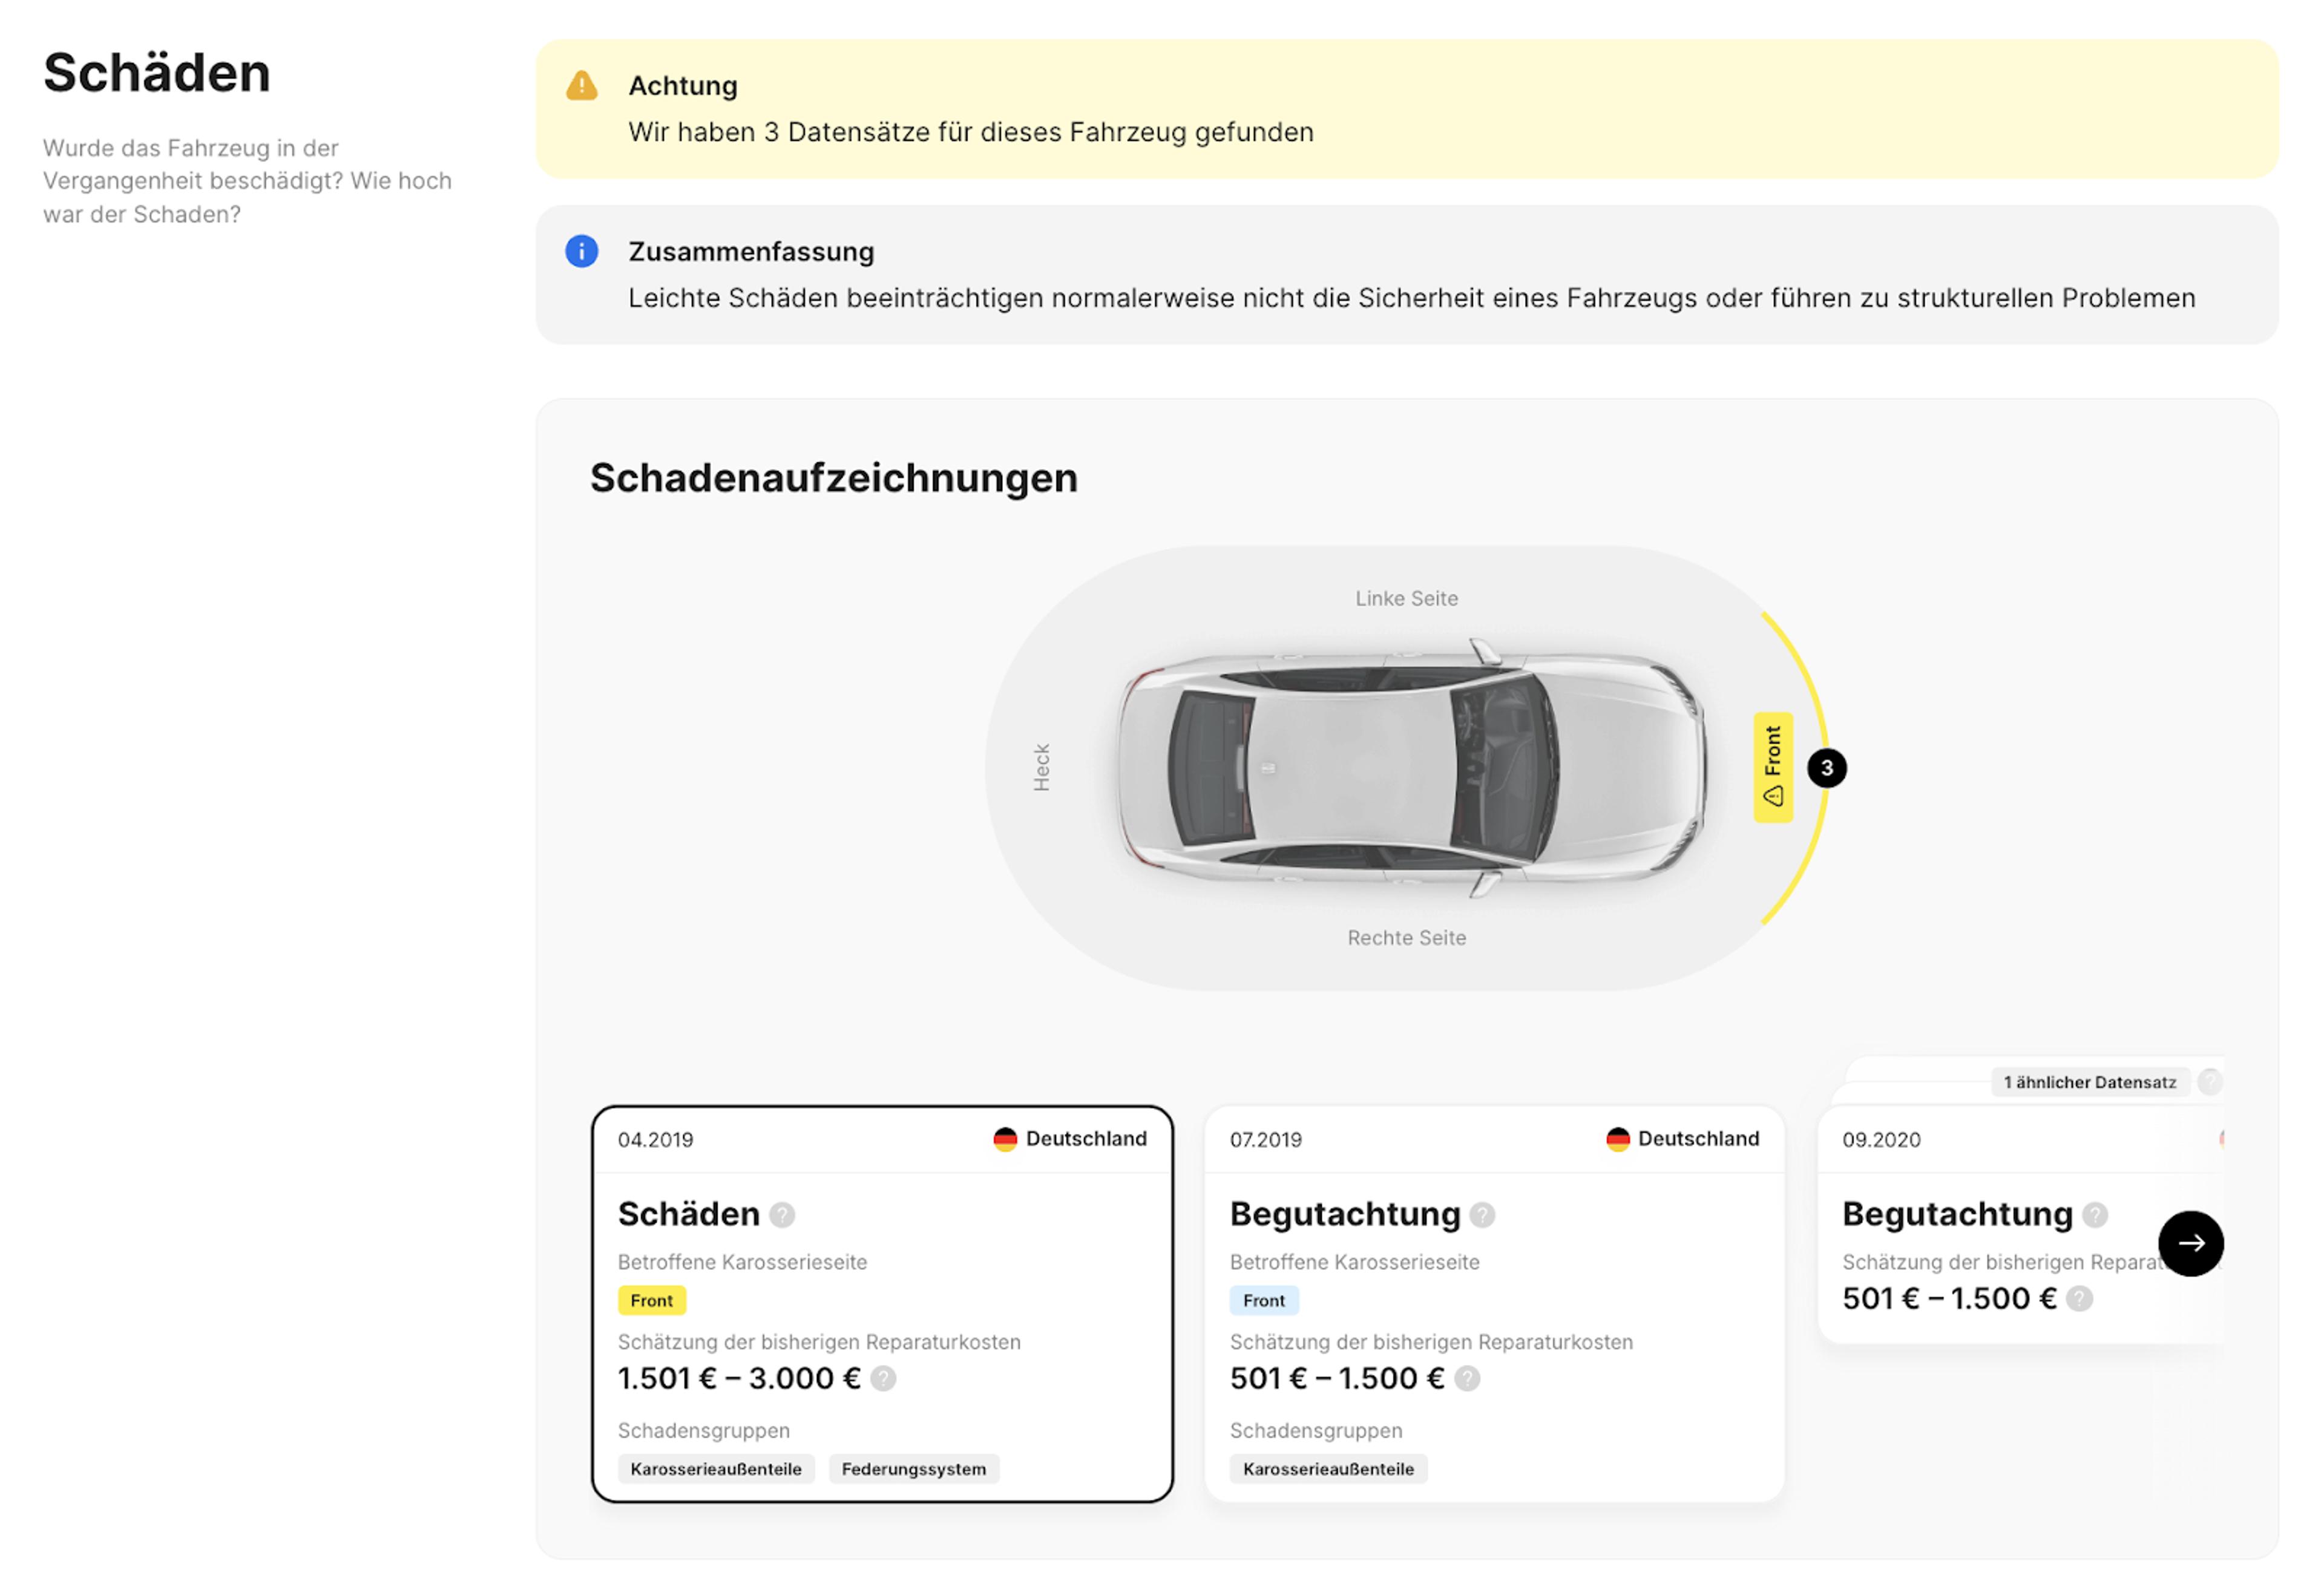
Task: Click the right-arrow button to view the next record
Action: pos(2191,1243)
